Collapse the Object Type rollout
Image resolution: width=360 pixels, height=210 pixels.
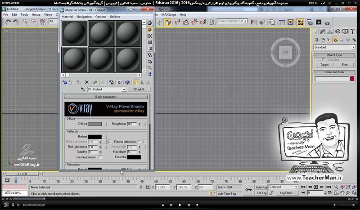(x=334, y=55)
